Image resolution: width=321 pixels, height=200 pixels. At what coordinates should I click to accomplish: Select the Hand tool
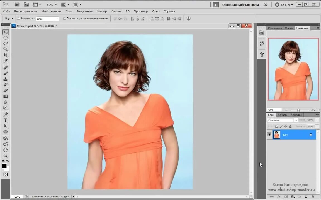pos(6,150)
